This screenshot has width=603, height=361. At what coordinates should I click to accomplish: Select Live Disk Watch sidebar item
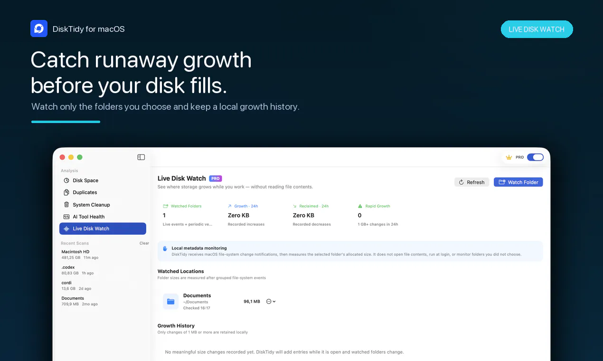click(103, 228)
